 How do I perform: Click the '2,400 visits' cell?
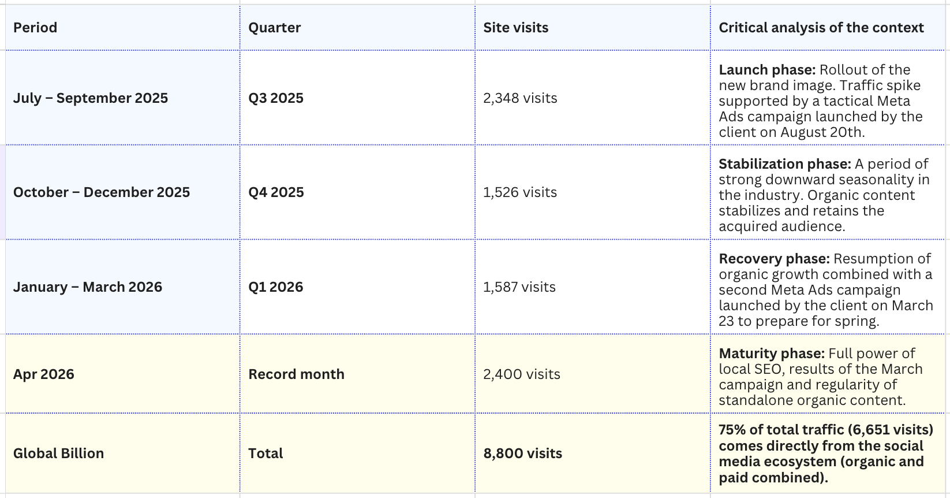[592, 374]
